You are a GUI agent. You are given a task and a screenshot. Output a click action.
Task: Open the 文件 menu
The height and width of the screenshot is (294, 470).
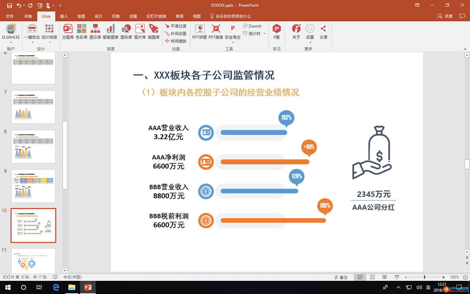10,16
